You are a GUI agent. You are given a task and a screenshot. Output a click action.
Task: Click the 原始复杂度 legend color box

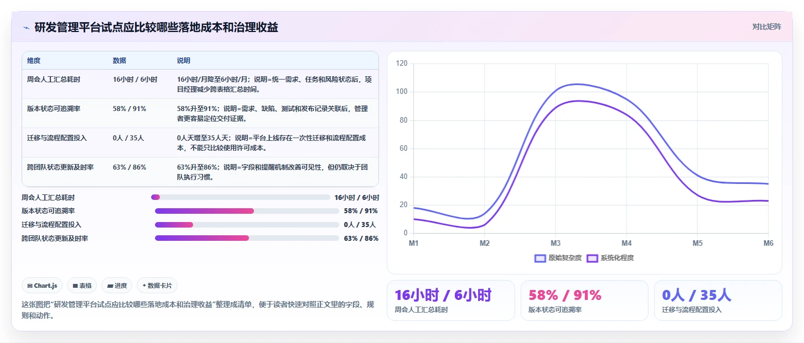(x=540, y=258)
